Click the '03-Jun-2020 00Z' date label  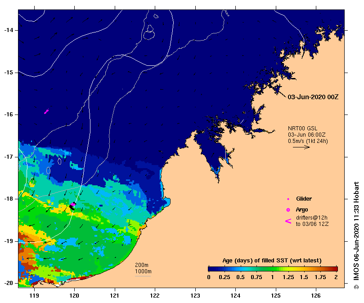tap(313, 97)
